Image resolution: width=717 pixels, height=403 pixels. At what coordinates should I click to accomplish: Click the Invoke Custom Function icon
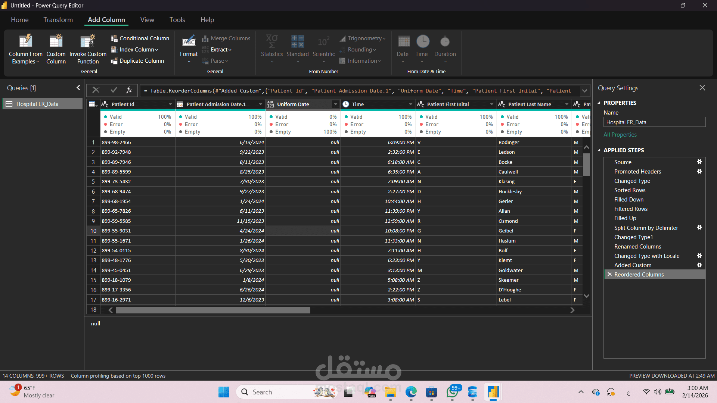click(x=88, y=42)
